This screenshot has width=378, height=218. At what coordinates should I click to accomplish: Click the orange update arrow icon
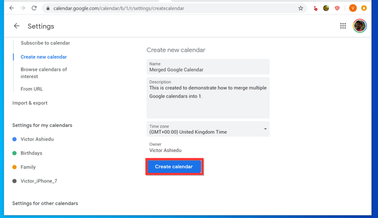point(364,8)
